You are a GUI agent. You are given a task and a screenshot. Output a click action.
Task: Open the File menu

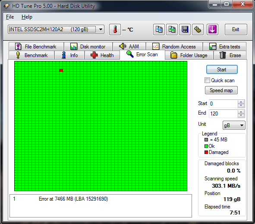10,17
